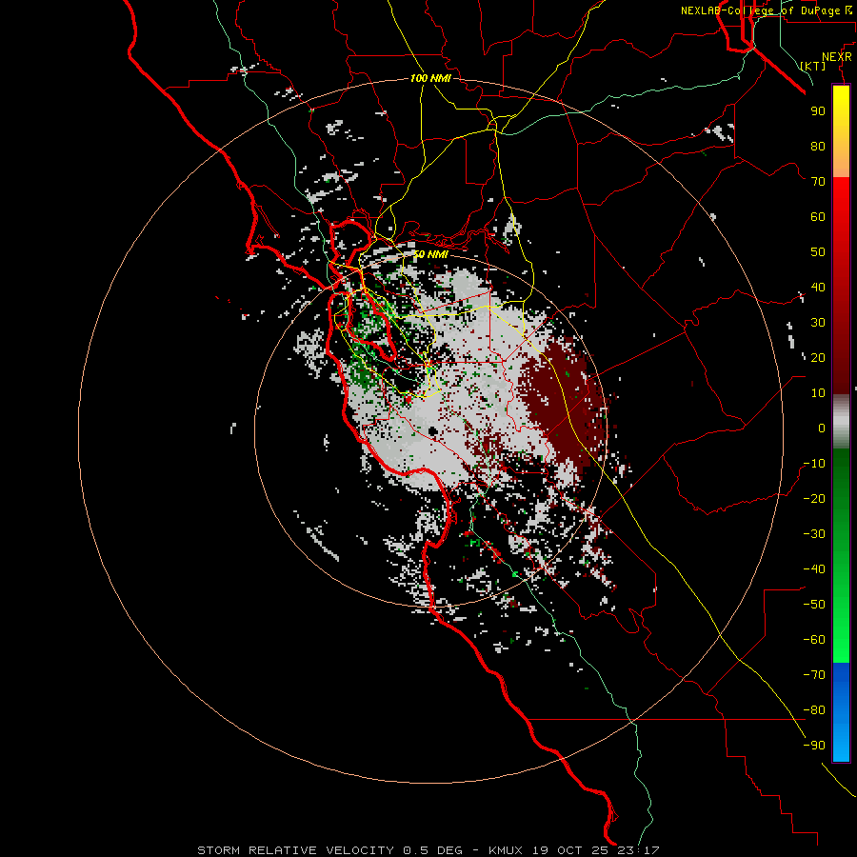This screenshot has height=857, width=857.
Task: Click the 70 value on velocity scale
Action: point(818,182)
